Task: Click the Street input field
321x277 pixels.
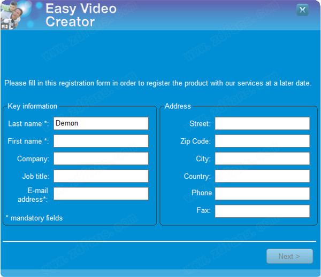Action: pyautogui.click(x=262, y=123)
